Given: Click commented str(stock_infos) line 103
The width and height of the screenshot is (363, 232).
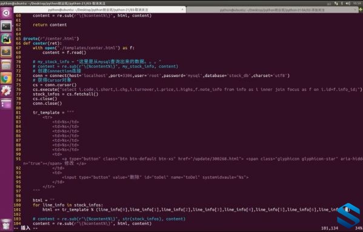Looking at the screenshot, I should tap(109, 219).
